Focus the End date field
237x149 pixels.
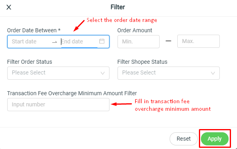pos(79,41)
